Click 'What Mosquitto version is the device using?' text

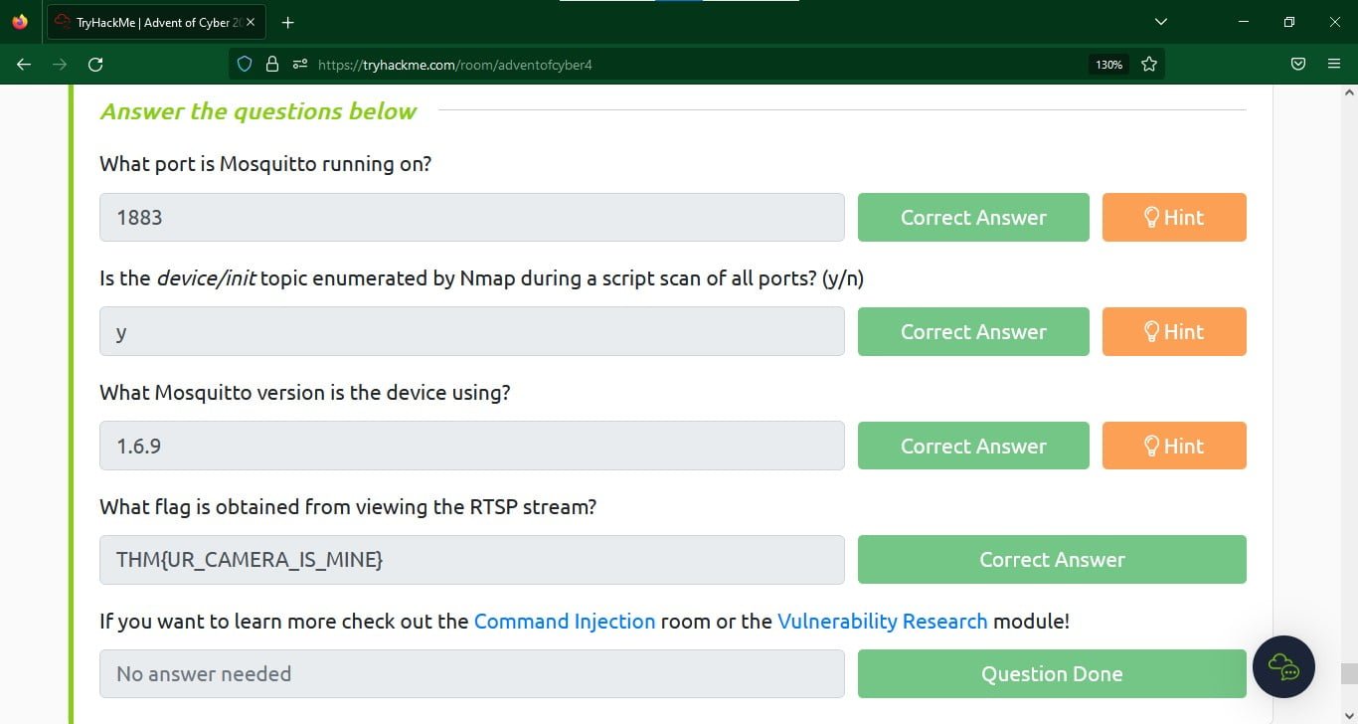305,393
